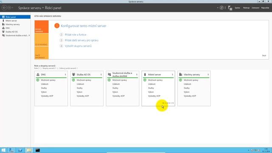The image size is (272, 153).
Task: Select the Co je nového tab
Action: (42, 40)
